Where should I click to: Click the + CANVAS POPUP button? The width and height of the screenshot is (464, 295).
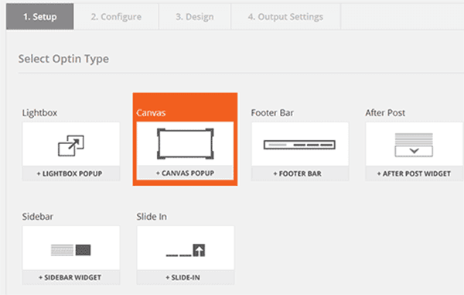pyautogui.click(x=186, y=173)
